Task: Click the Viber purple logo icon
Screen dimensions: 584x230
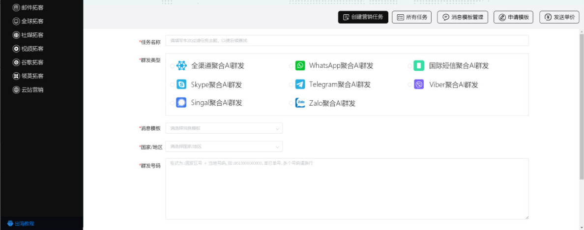Action: tap(419, 85)
